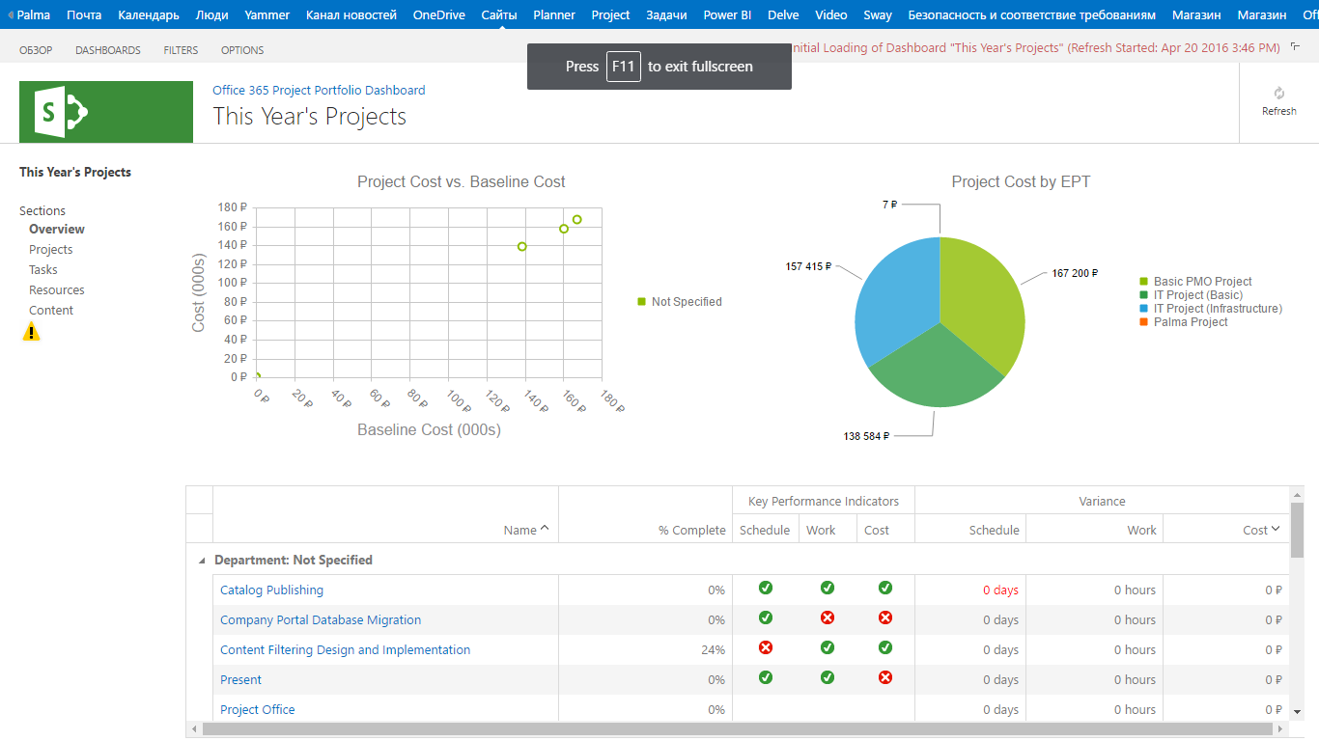This screenshot has height=741, width=1319.
Task: Click the yellow warning triangle icon under Content
Action: click(32, 332)
